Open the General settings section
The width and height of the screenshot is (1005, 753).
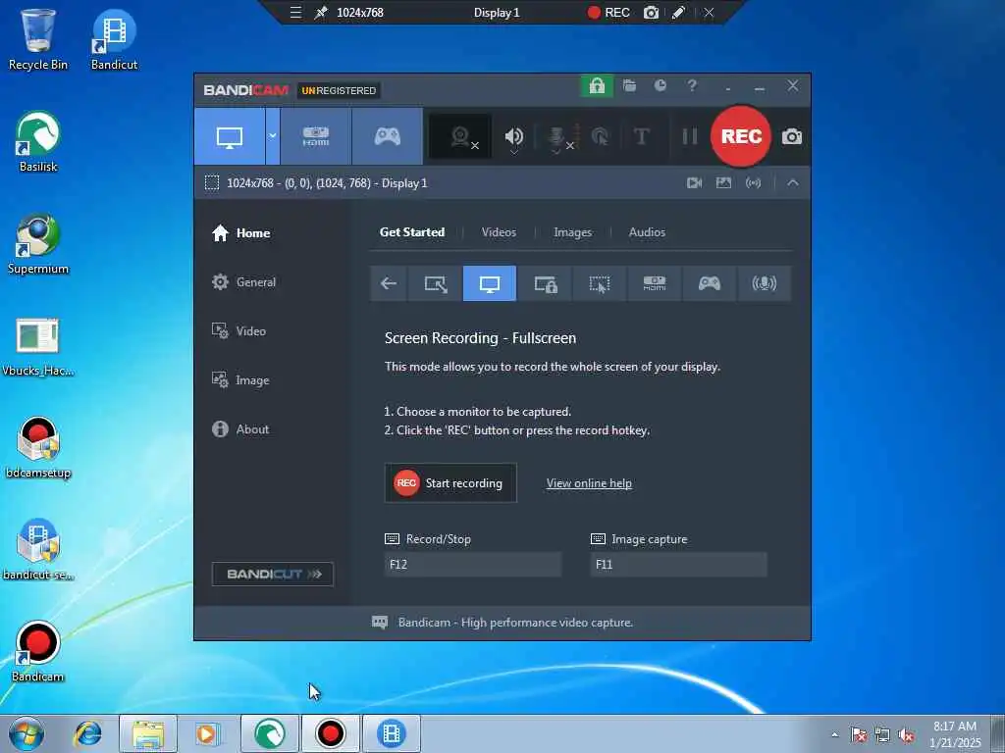(x=243, y=282)
